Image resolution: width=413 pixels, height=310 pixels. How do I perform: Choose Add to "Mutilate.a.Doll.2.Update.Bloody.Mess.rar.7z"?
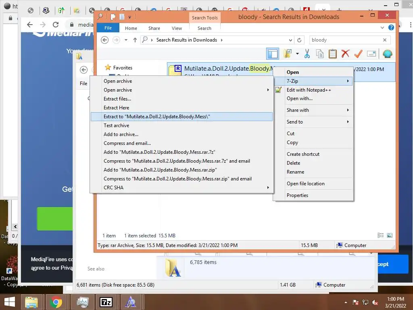click(x=181, y=152)
